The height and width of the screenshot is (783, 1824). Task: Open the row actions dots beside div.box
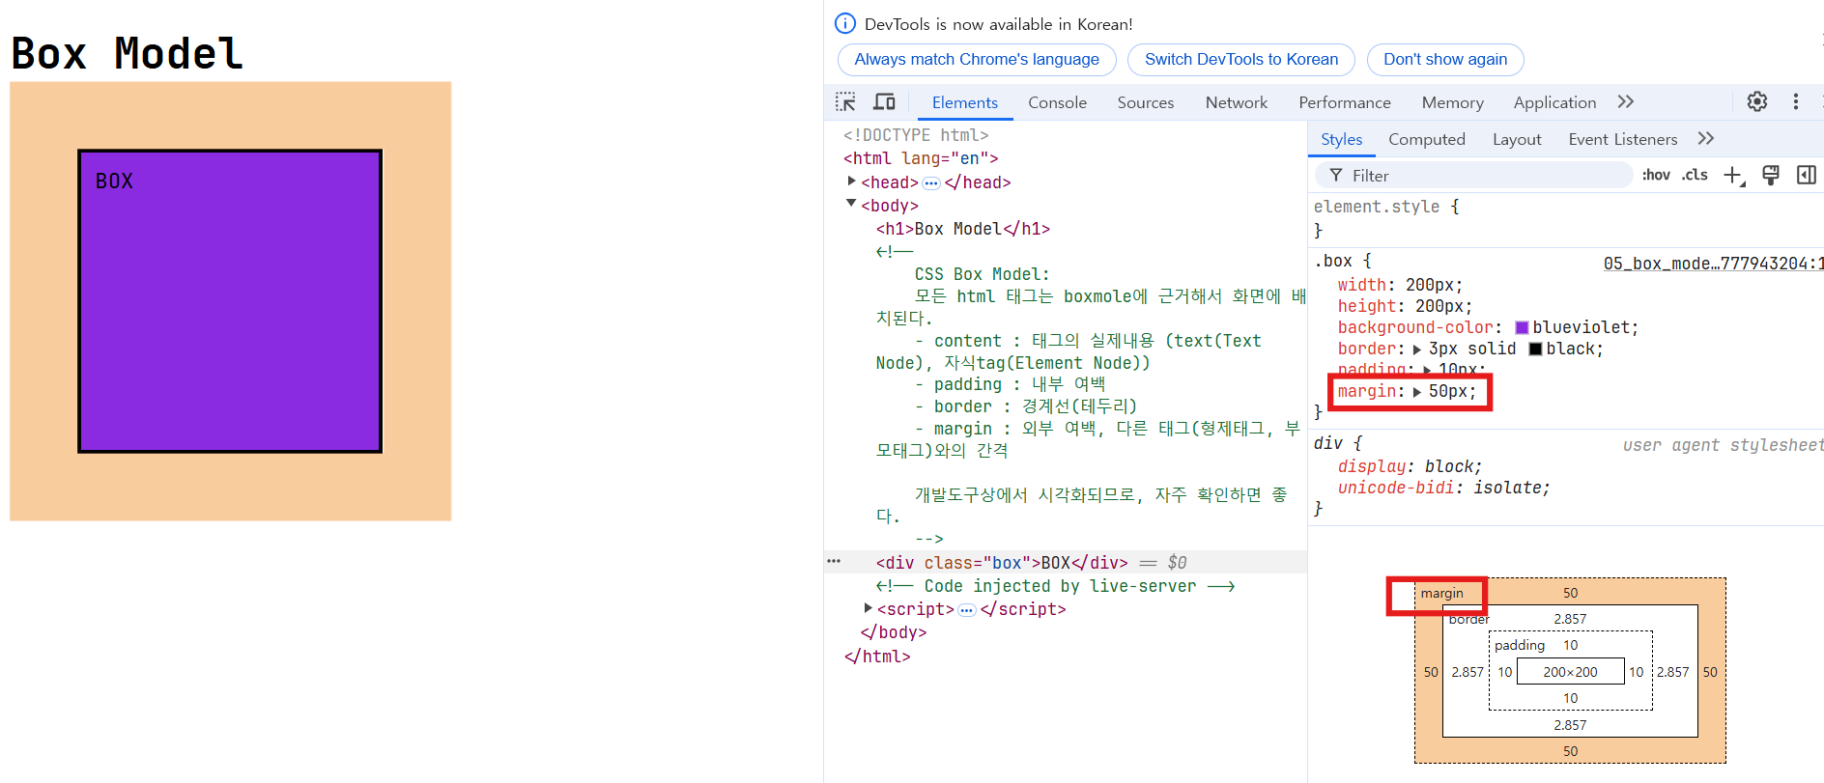834,561
